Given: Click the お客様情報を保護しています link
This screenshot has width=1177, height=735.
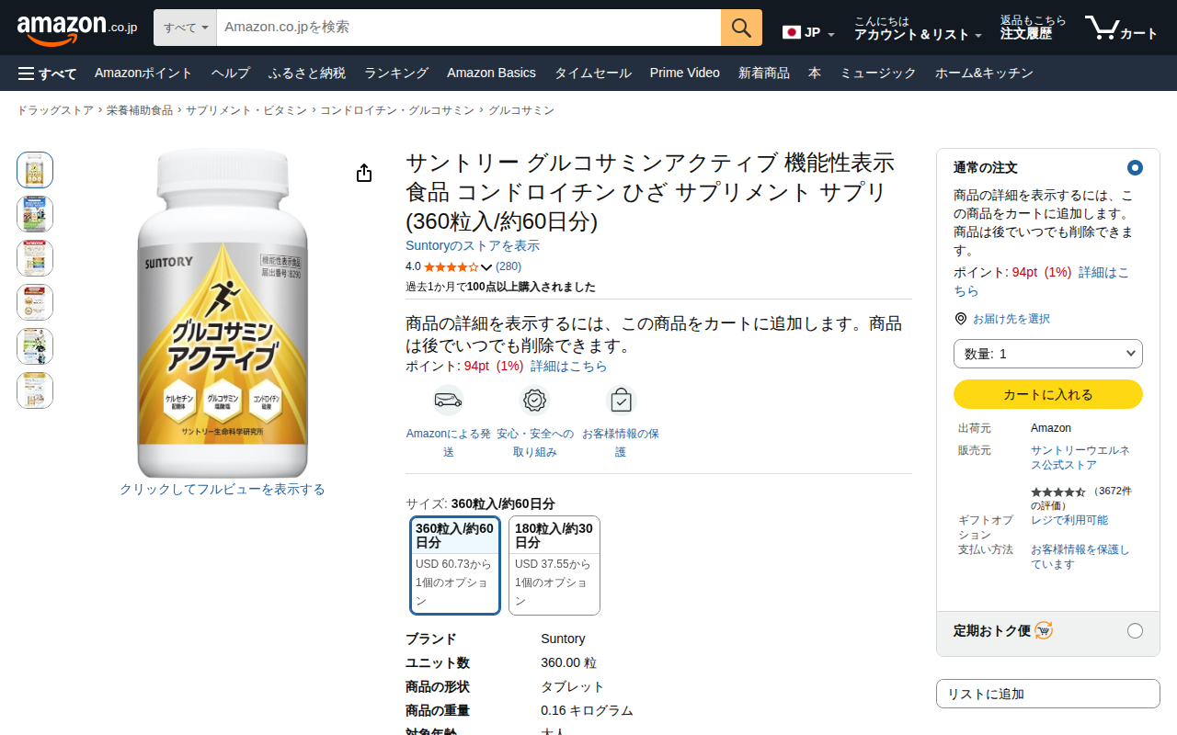Looking at the screenshot, I should click(1080, 557).
